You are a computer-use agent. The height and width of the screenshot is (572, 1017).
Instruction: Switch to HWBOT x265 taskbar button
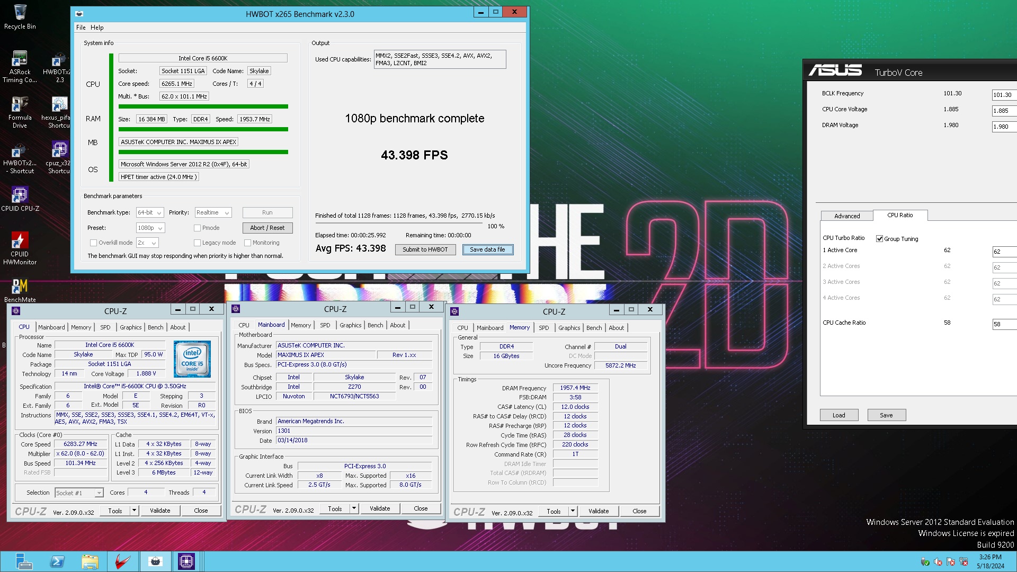tap(156, 561)
